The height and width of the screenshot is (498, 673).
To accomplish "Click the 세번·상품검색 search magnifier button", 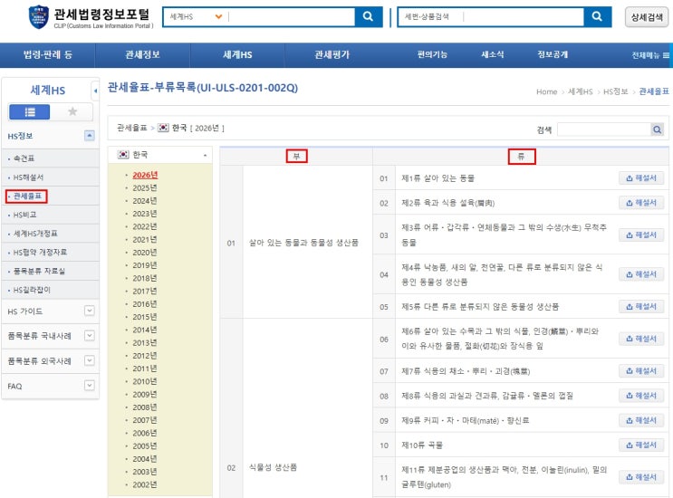I will [x=597, y=16].
